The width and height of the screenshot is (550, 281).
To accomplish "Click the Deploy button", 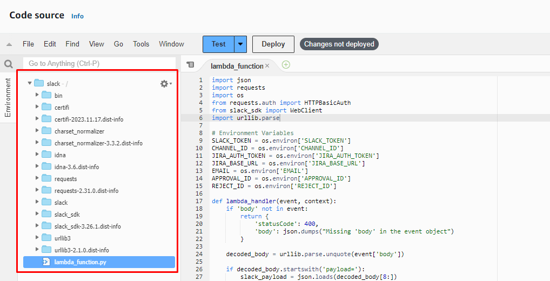I will point(273,44).
